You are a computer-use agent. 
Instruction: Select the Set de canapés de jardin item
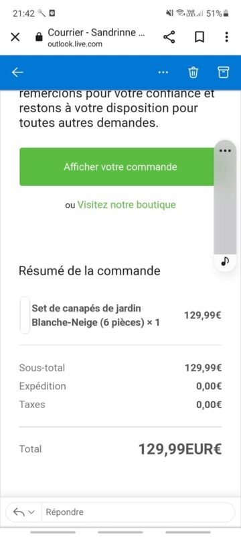coord(96,315)
